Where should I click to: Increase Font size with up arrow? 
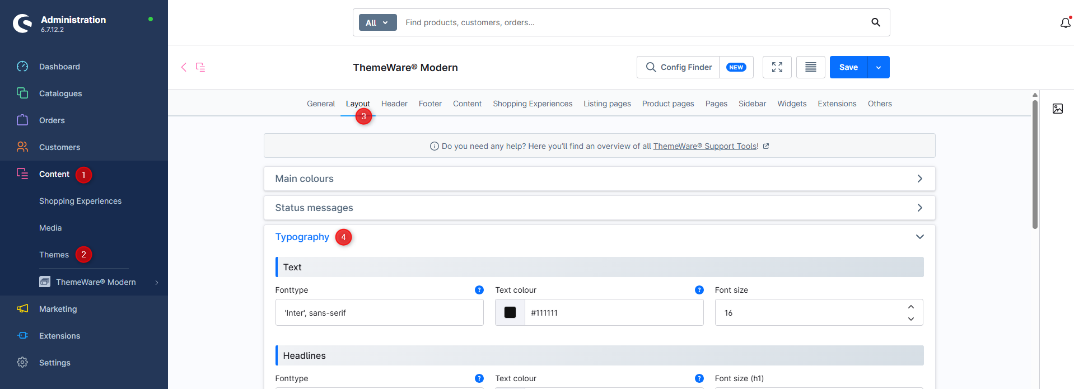pyautogui.click(x=911, y=307)
